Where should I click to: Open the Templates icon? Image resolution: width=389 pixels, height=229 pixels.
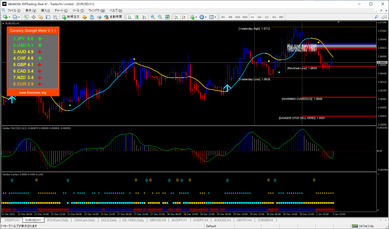tap(211, 17)
